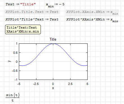The width and height of the screenshot is (124, 104).
Task: Click the XAxis'XMin:x.min line in yellow box
Action: click(23, 31)
